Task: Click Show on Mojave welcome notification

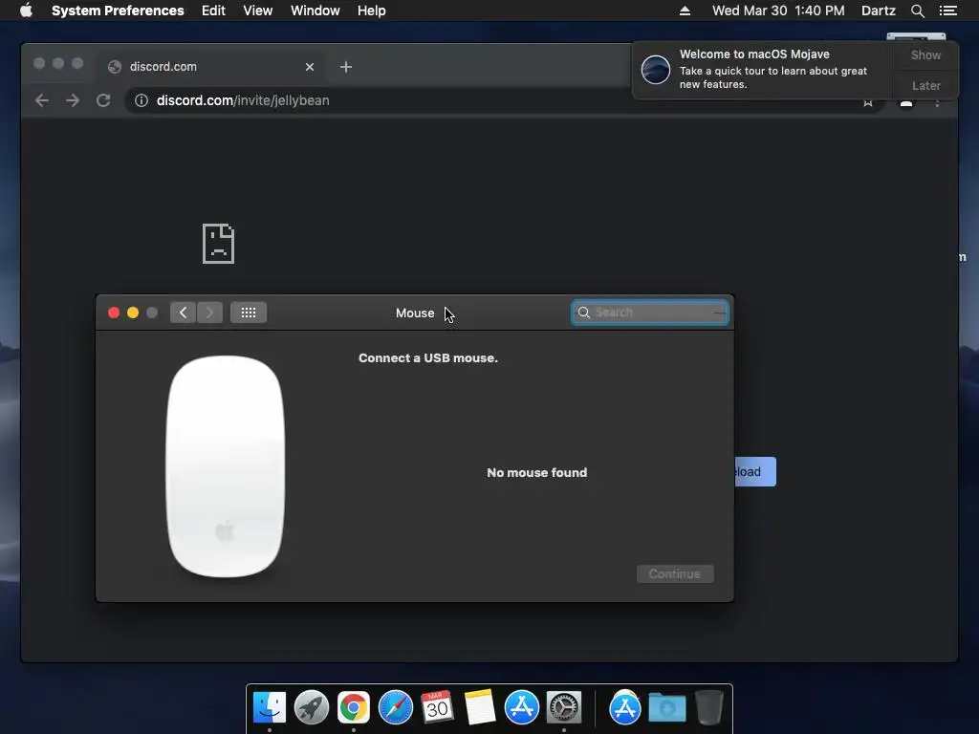Action: point(925,54)
